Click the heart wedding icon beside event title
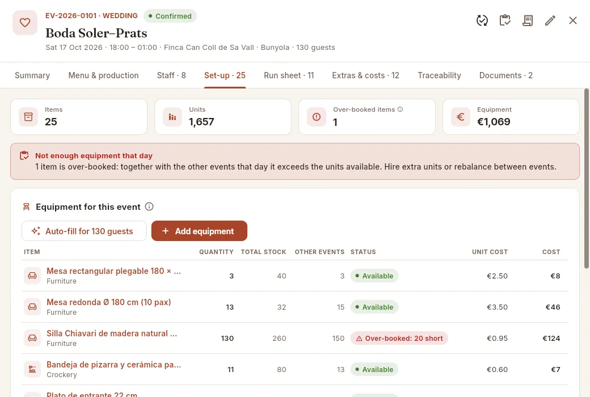Image resolution: width=590 pixels, height=397 pixels. tap(25, 23)
